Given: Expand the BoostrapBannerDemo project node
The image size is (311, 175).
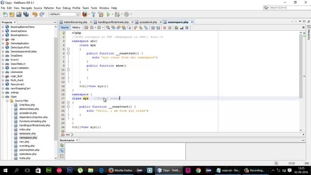Looking at the screenshot, I should (3, 27).
